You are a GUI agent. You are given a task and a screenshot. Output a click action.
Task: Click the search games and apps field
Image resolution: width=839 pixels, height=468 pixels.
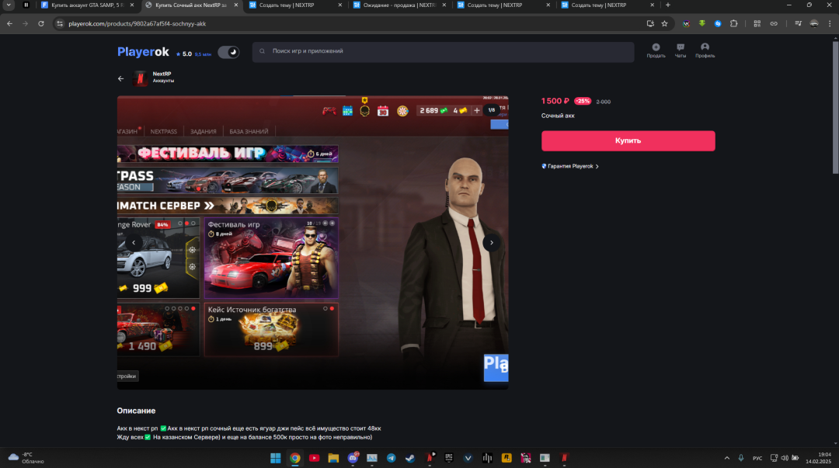443,52
